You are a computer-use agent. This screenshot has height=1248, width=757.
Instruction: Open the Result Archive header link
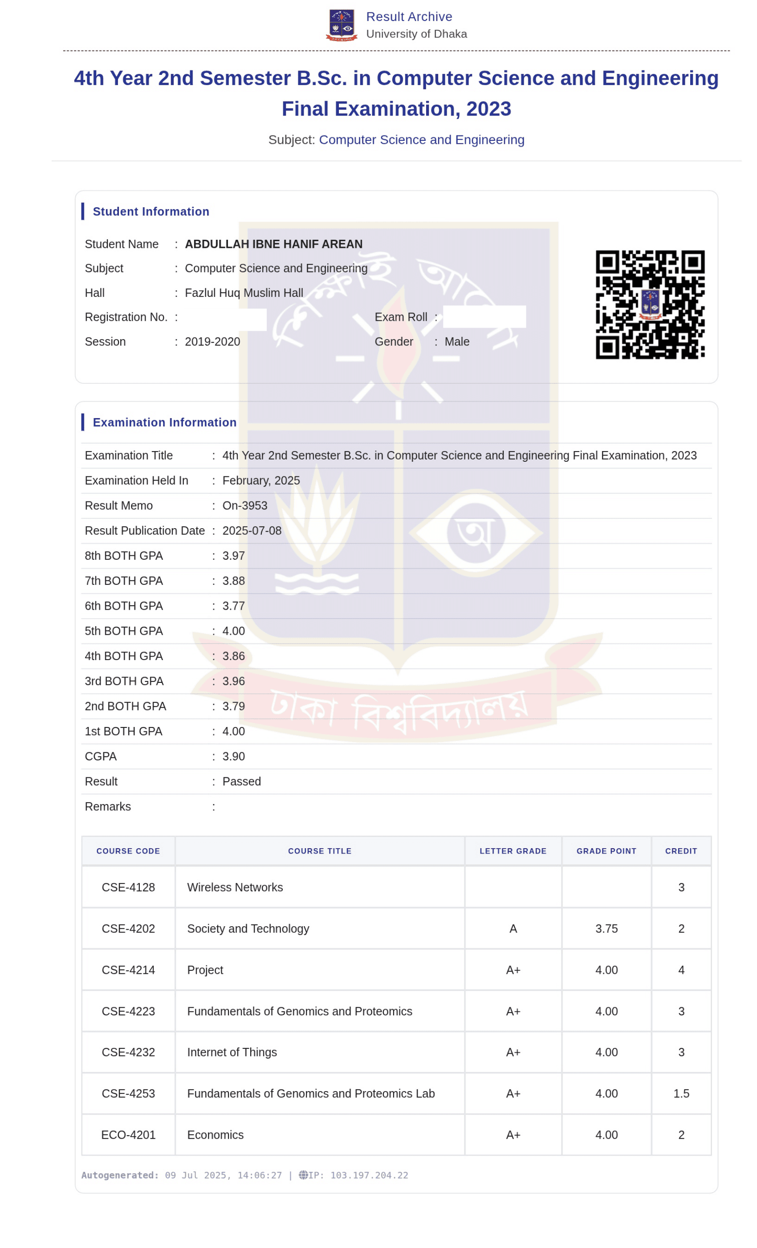[x=409, y=17]
